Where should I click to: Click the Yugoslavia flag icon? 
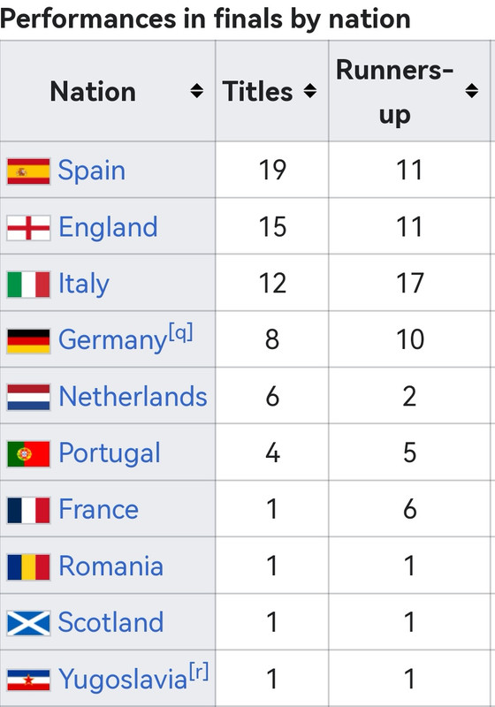click(28, 680)
